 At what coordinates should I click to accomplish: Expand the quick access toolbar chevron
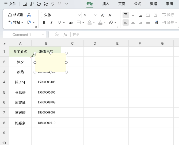tap(67, 4)
